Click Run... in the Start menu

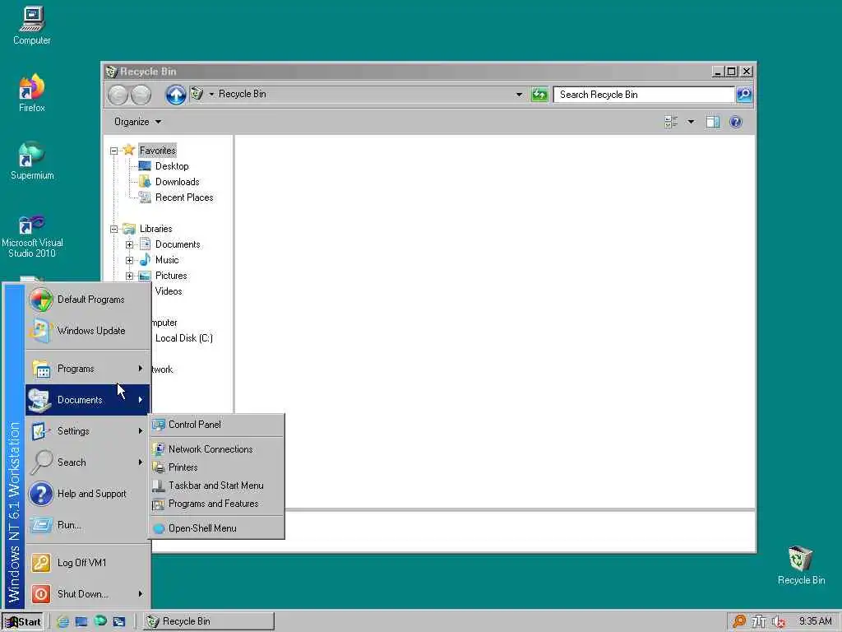pos(87,525)
